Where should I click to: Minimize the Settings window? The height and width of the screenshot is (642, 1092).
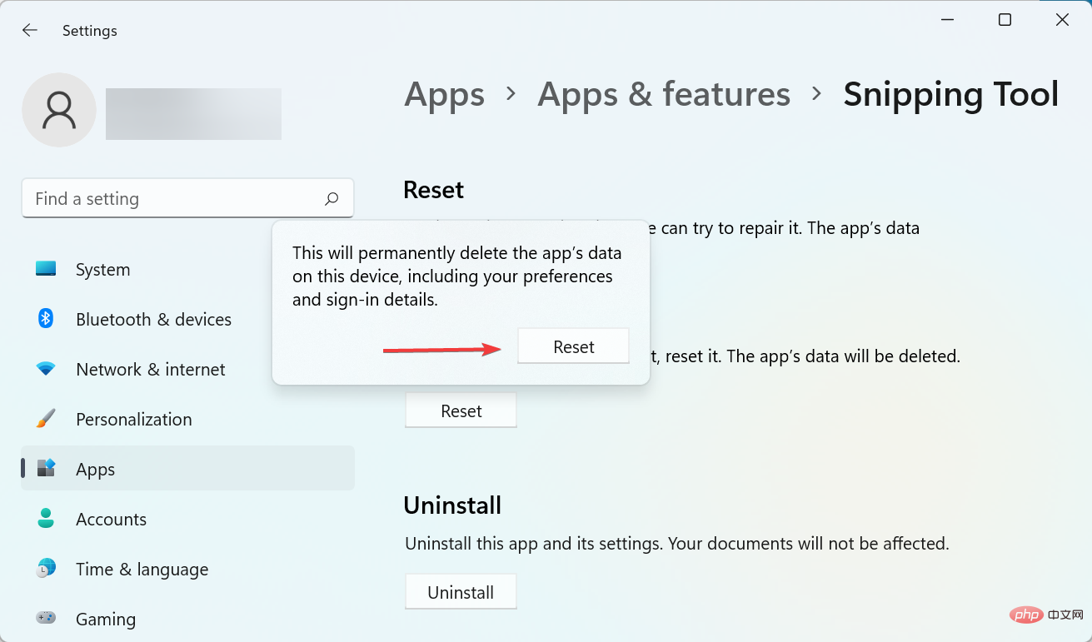948,20
